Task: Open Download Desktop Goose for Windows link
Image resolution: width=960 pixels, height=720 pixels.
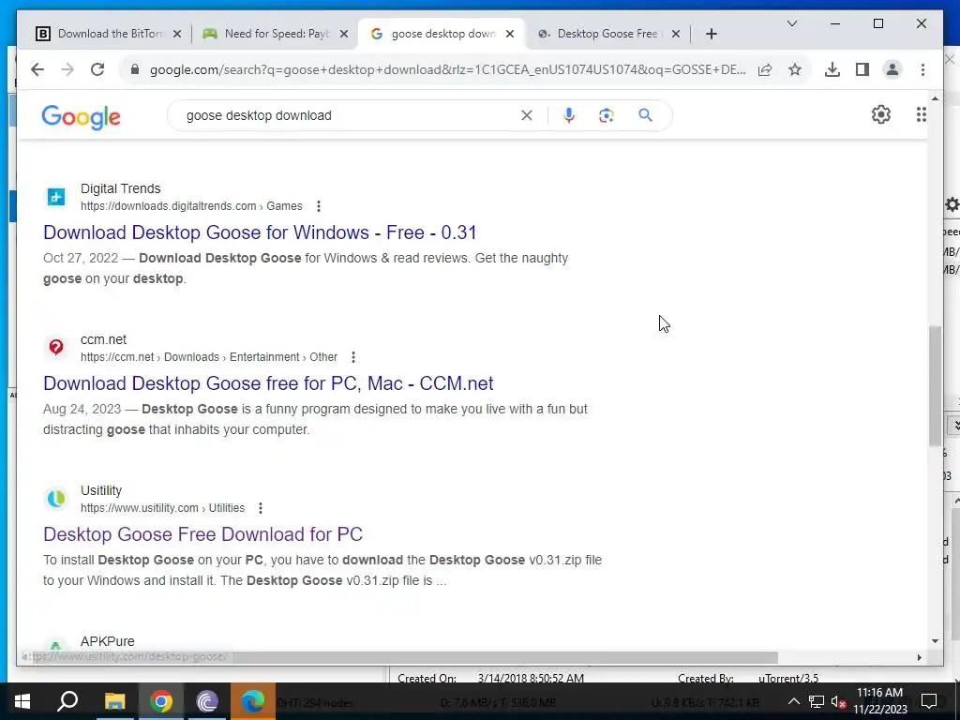Action: coord(260,232)
